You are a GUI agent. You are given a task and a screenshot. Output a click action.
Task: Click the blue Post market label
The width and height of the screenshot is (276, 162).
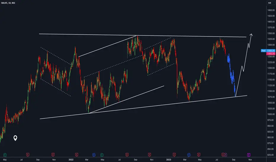pos(264,51)
